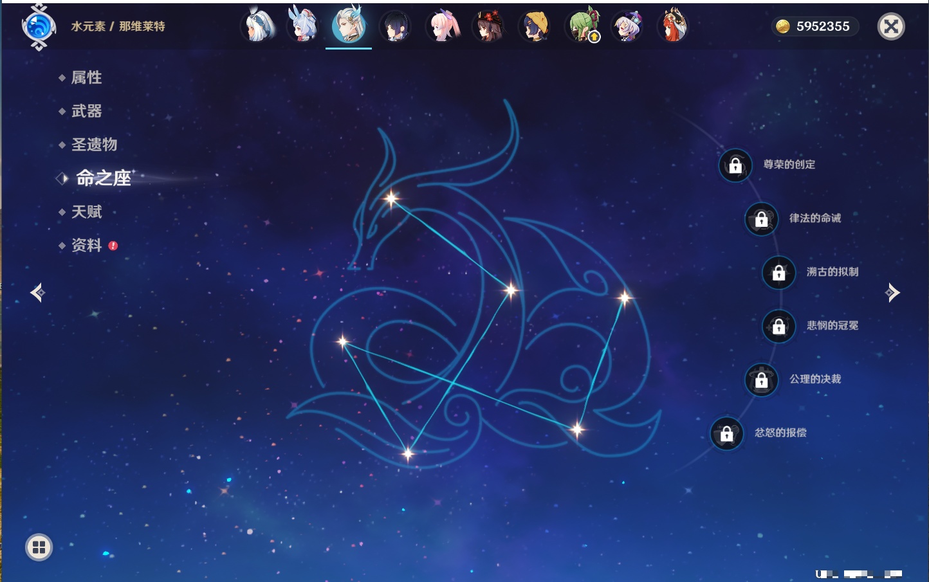Click the red alert badge beside 资料

(x=113, y=246)
